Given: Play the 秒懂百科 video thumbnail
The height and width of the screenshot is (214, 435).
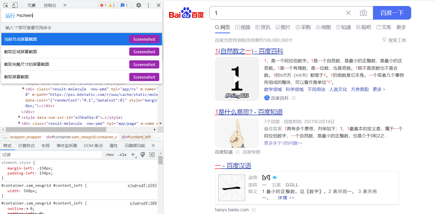Looking at the screenshot, I should click(237, 79).
